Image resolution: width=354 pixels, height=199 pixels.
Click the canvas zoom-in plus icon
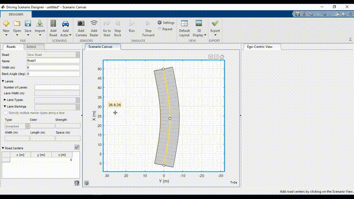click(211, 57)
